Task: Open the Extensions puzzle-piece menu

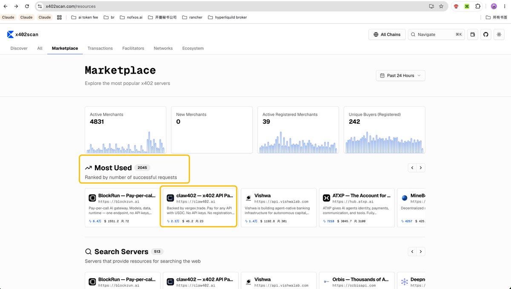Action: point(478,6)
